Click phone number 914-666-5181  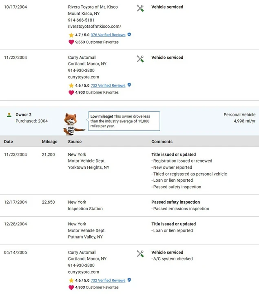click(x=81, y=20)
